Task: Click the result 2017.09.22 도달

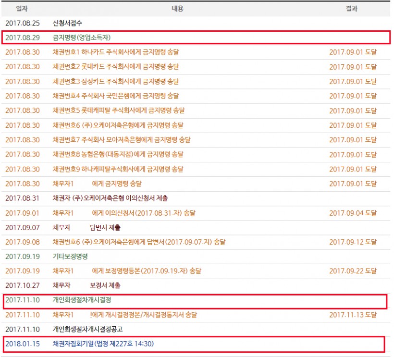Action: point(353,271)
